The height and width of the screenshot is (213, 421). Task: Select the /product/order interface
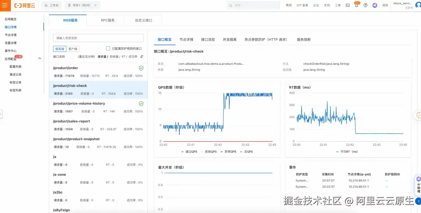pyautogui.click(x=98, y=72)
